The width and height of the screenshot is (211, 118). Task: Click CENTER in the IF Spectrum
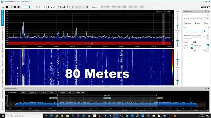click(44, 92)
